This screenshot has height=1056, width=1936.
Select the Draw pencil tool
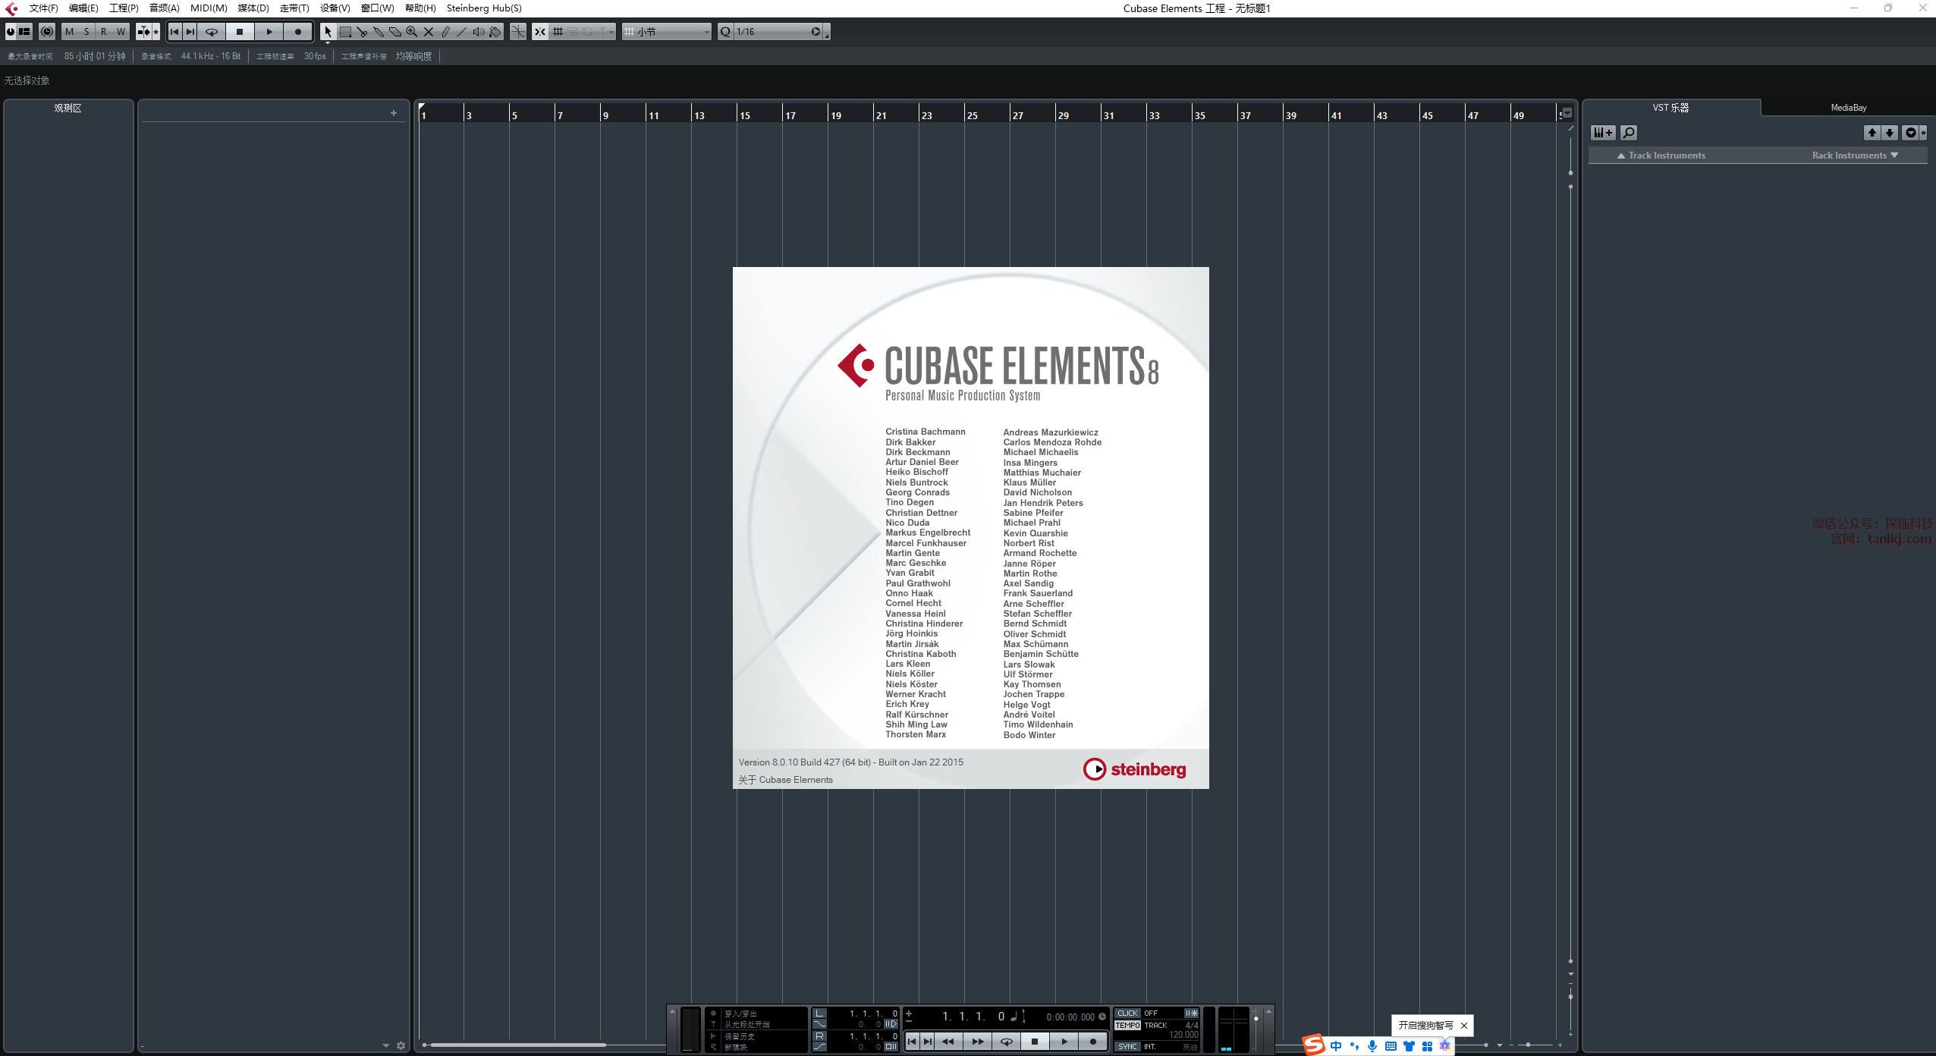[x=445, y=32]
